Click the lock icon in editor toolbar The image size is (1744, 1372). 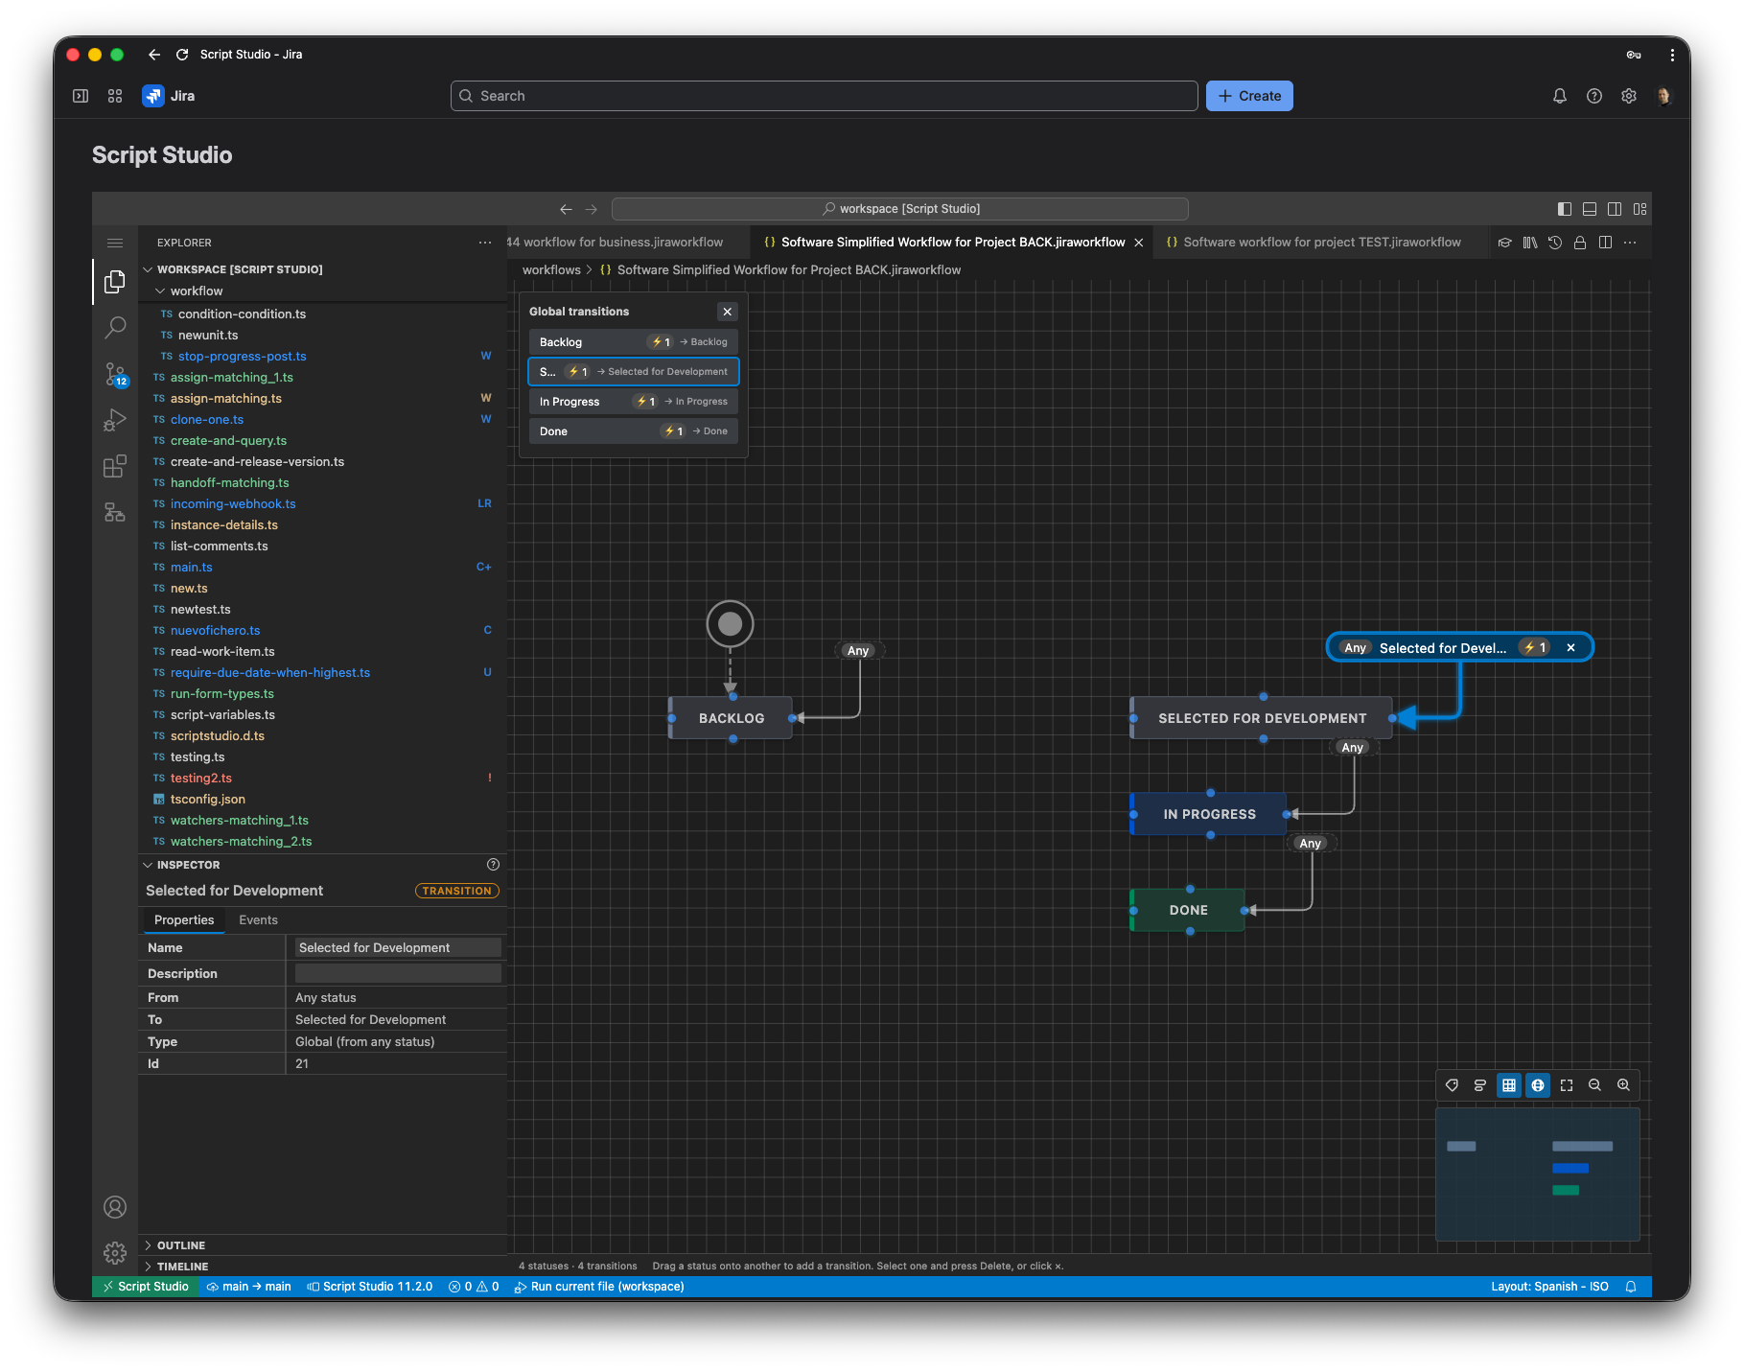(x=1580, y=243)
